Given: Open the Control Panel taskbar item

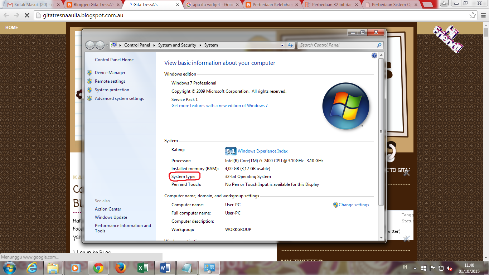Looking at the screenshot, I should (209, 268).
